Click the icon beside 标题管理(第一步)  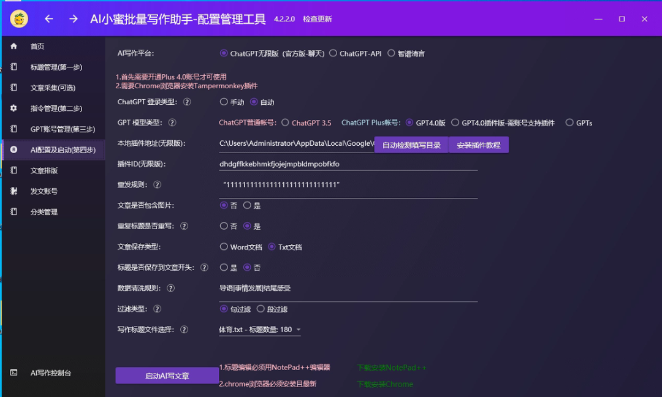14,67
